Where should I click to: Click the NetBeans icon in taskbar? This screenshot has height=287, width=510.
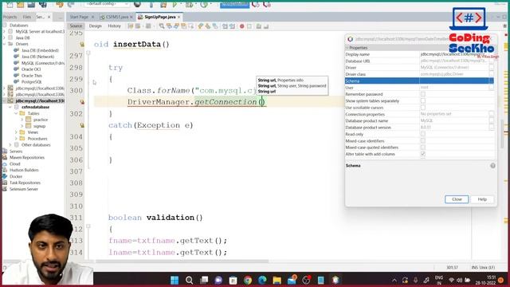[x=335, y=280]
